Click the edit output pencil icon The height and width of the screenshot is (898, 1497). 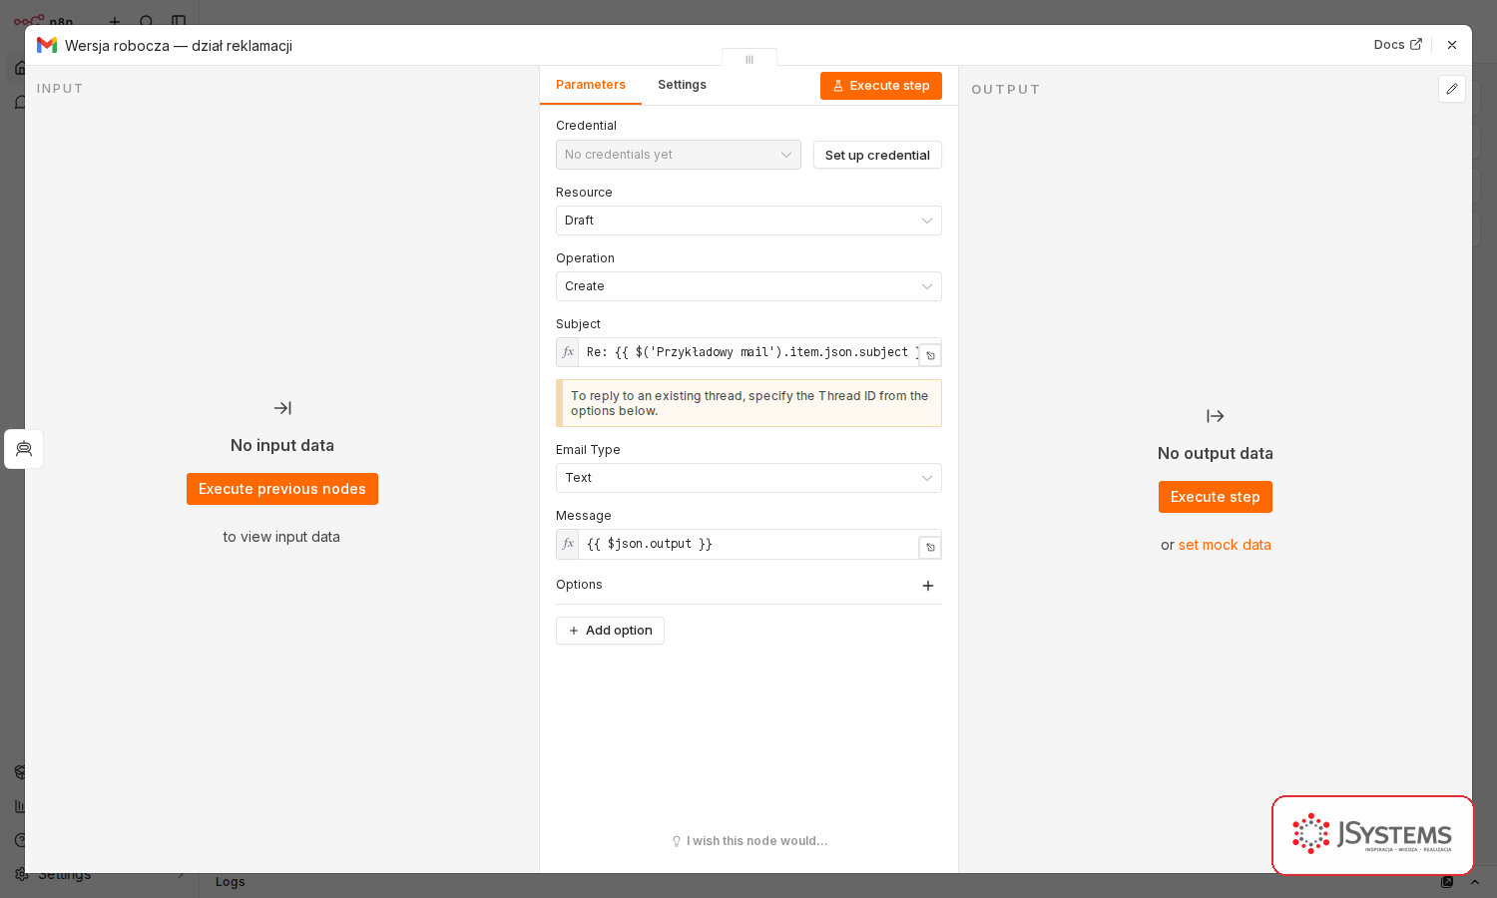point(1452,89)
